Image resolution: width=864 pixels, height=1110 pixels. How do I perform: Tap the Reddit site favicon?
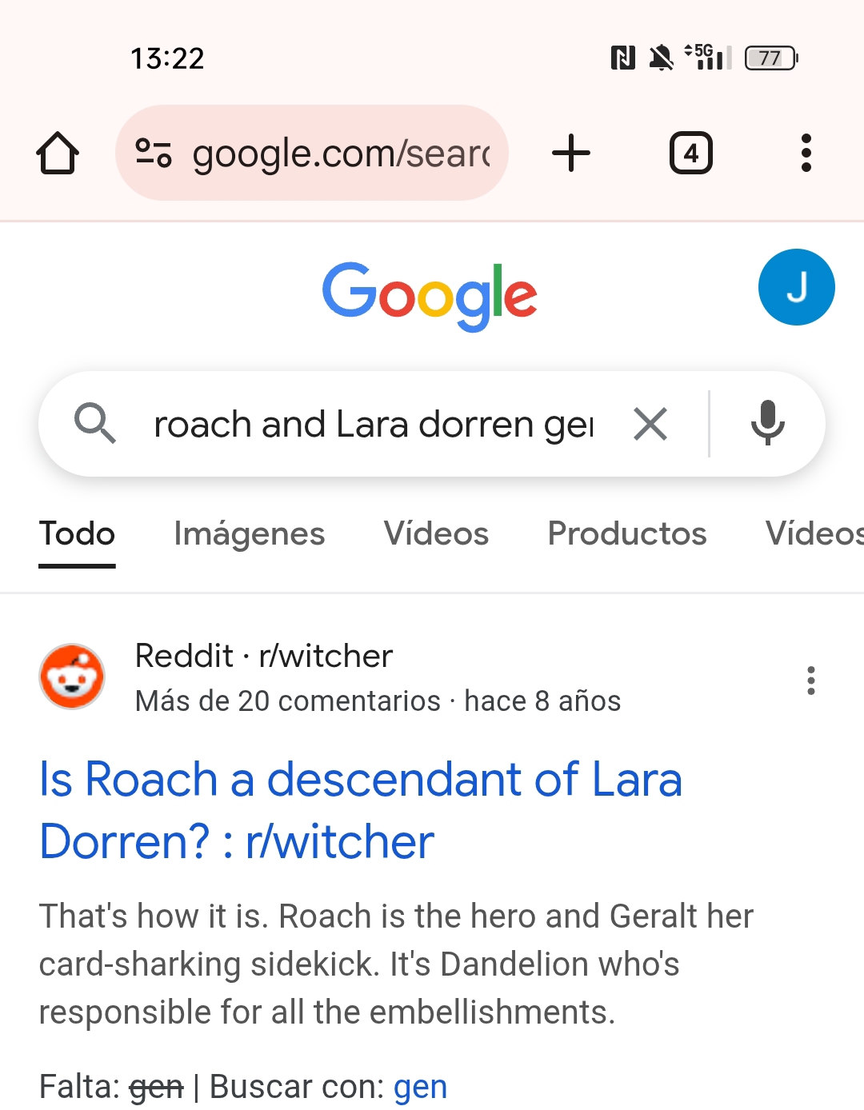pyautogui.click(x=72, y=677)
